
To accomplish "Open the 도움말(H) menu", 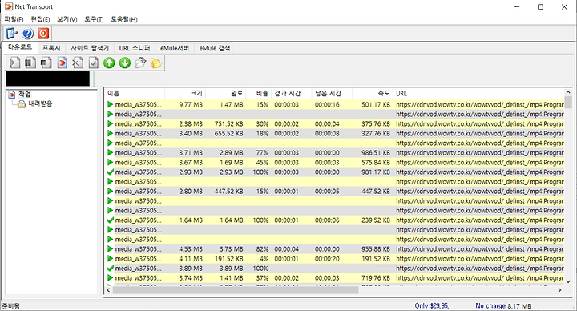I will tap(124, 19).
